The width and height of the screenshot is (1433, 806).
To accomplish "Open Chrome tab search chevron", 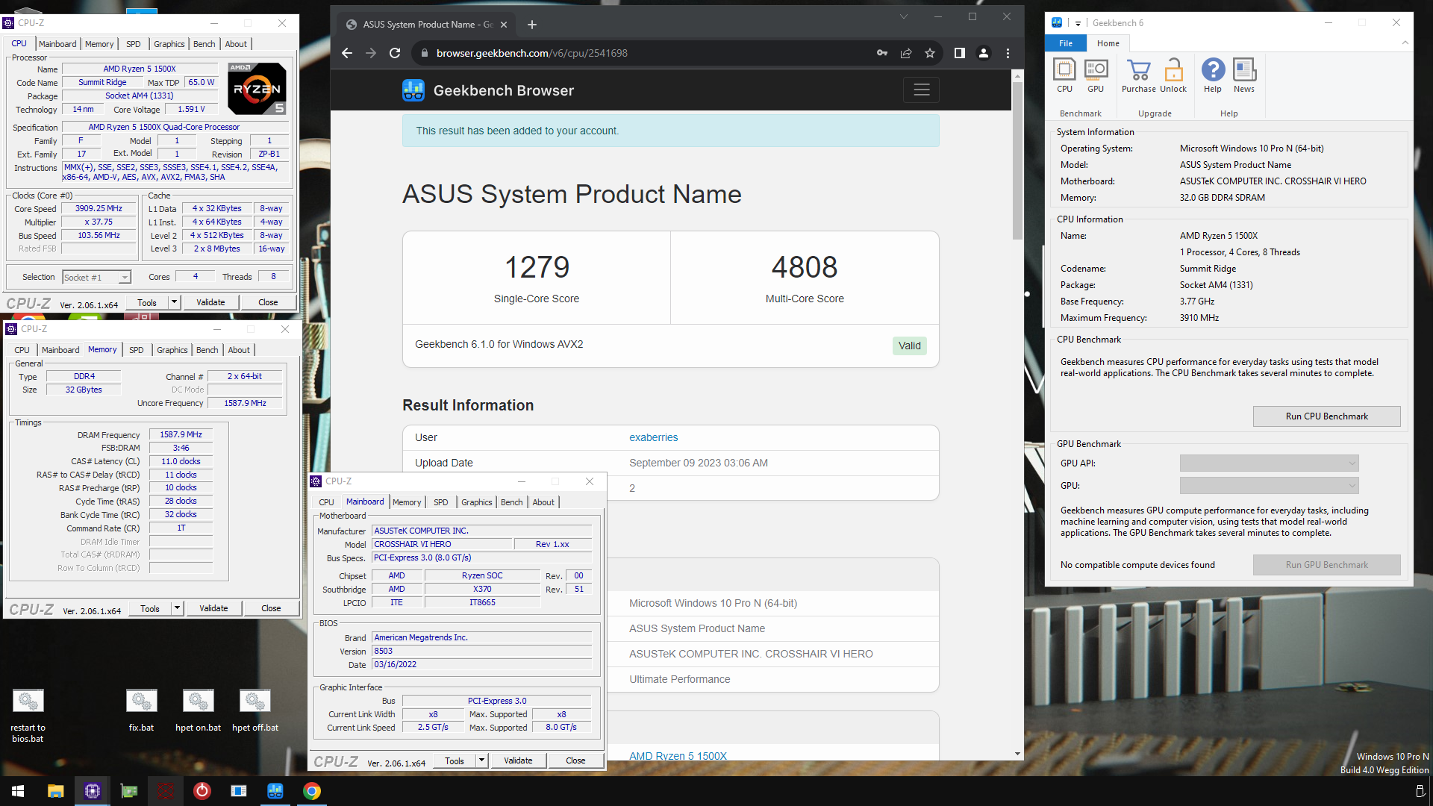I will 904,16.
